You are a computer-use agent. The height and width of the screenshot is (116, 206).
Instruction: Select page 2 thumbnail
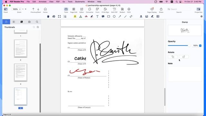pos(21,49)
